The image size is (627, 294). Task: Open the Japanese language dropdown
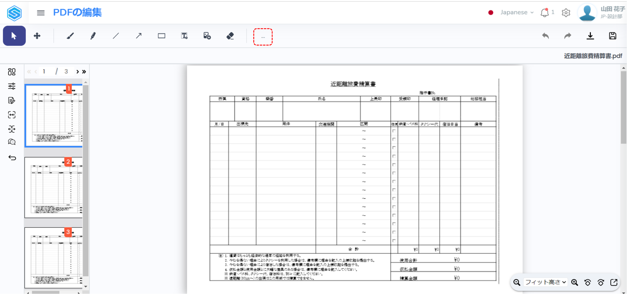pos(517,12)
